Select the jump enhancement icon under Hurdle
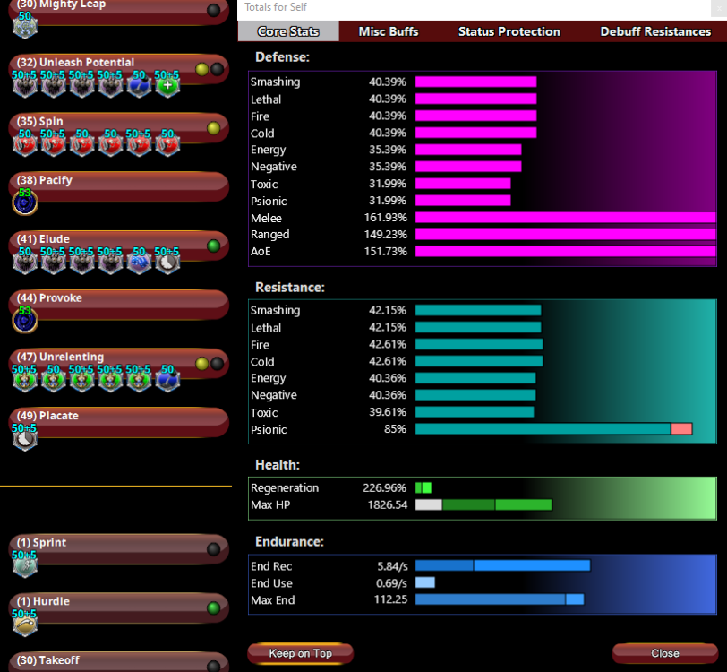This screenshot has height=672, width=727. [x=24, y=624]
